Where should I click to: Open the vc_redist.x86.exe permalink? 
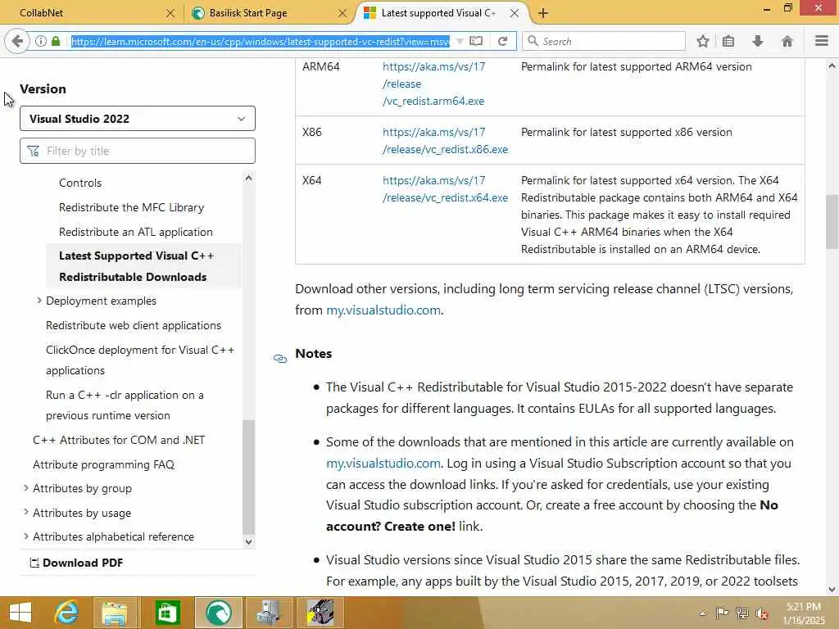(x=445, y=141)
